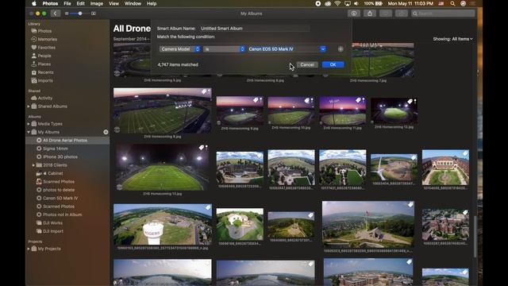Click the Wi-Fi status icon

(x=337, y=3)
